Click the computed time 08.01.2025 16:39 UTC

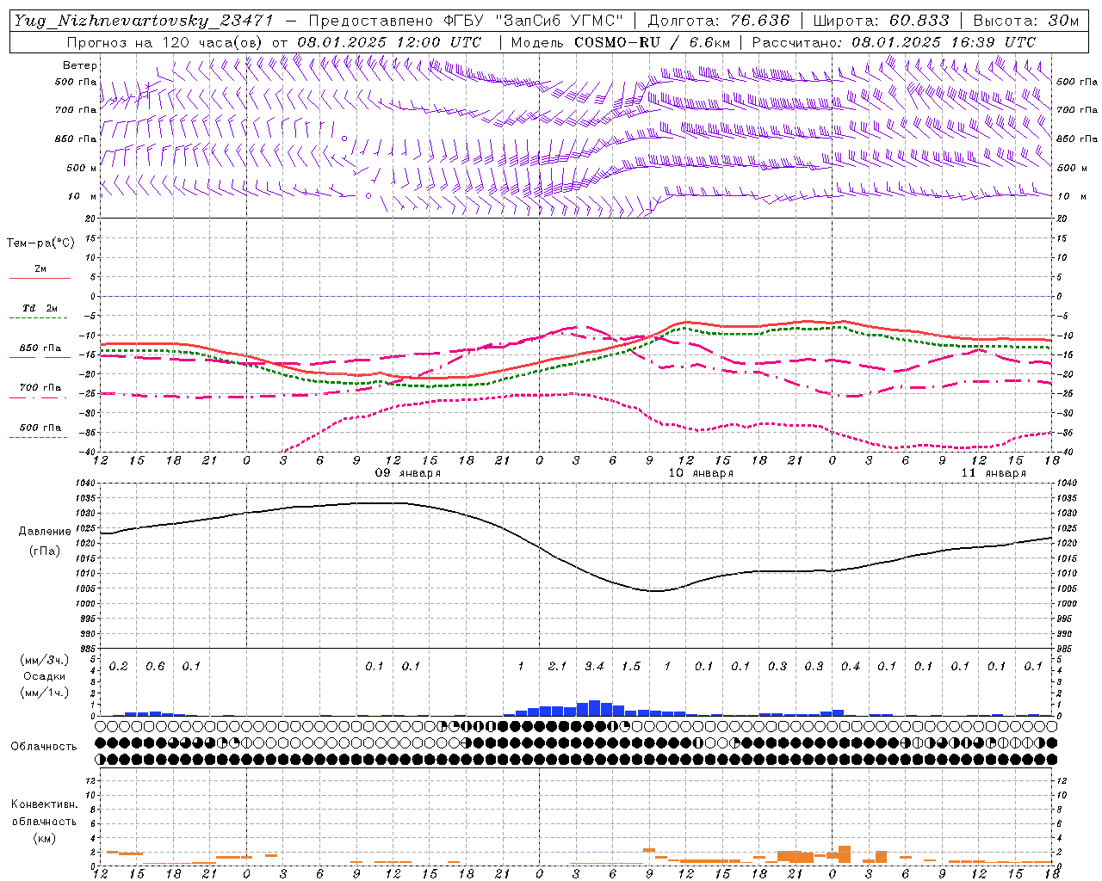[x=944, y=42]
